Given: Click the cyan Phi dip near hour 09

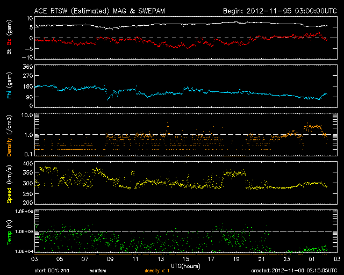Looking at the screenshot, I should coord(107,99).
